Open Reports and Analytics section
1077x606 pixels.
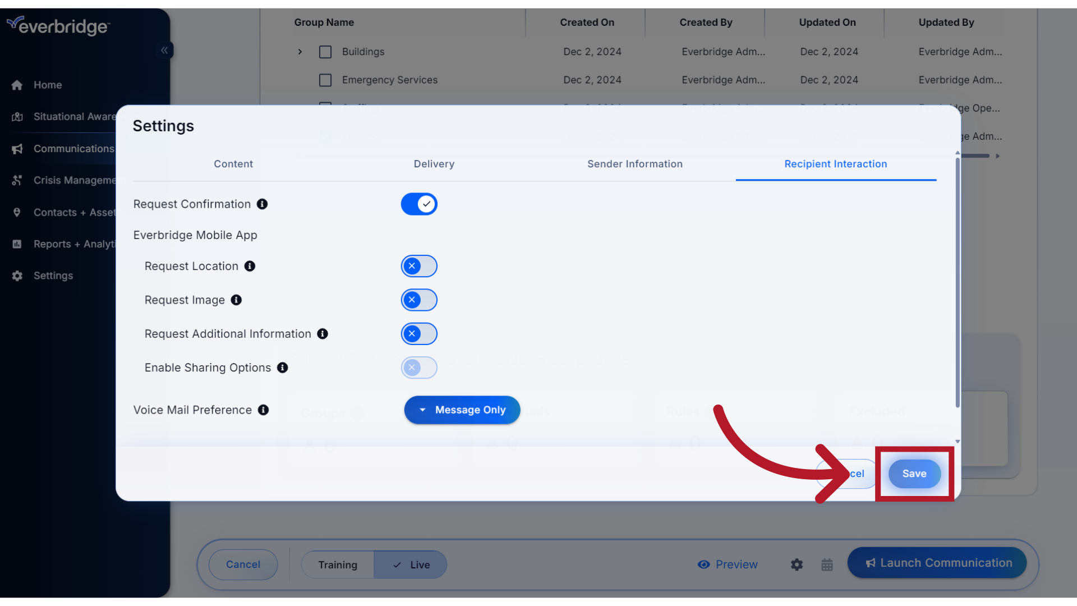coord(74,244)
